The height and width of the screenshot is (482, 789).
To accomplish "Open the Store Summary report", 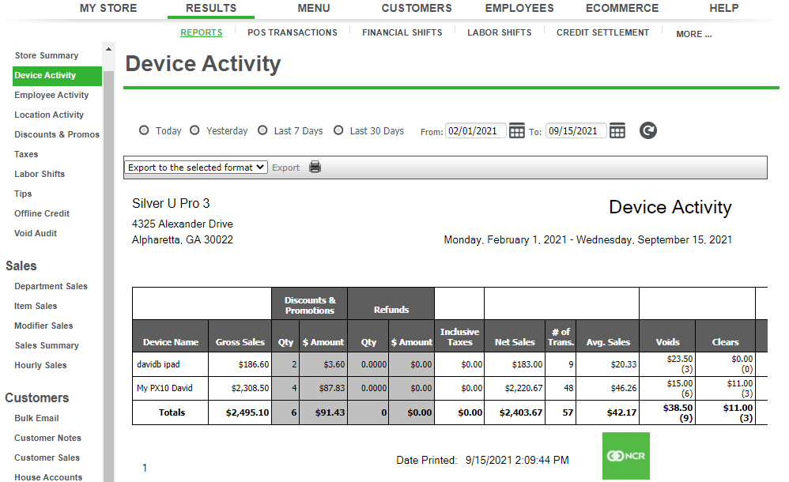I will pos(47,55).
